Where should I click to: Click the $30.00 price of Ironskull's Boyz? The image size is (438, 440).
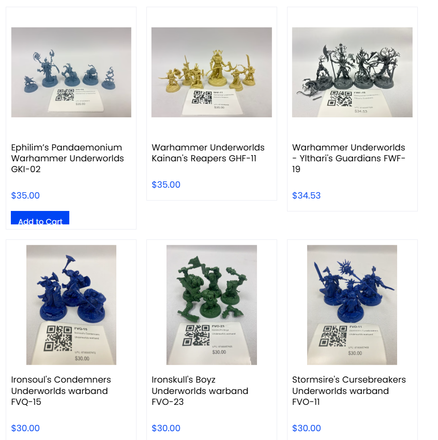166,428
